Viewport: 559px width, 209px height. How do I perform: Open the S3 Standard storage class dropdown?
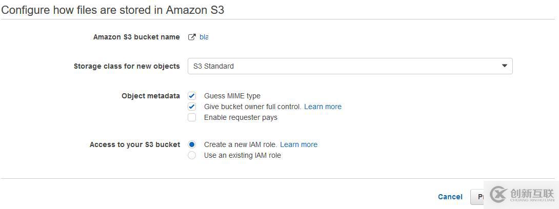[x=350, y=66]
